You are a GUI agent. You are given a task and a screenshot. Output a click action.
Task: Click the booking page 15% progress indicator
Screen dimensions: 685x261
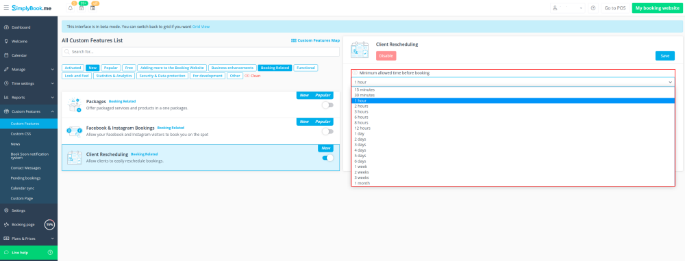tap(50, 225)
